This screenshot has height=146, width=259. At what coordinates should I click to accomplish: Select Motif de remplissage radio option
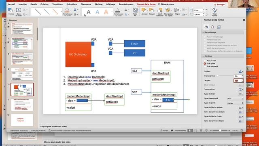[x=205, y=48]
